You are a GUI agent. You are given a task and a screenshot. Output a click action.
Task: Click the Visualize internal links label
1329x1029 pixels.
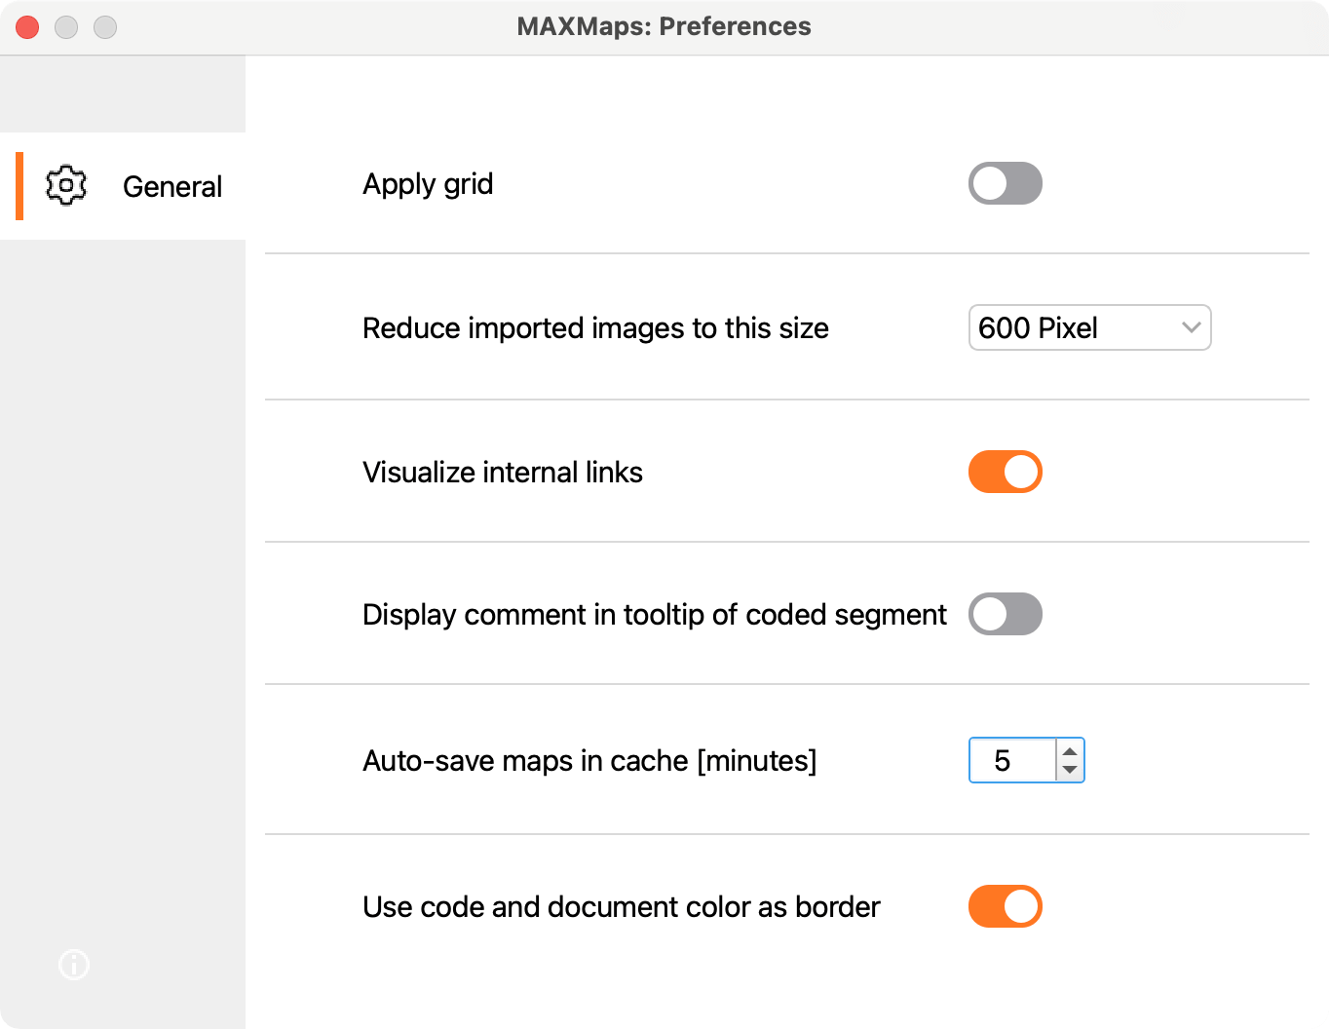503,472
